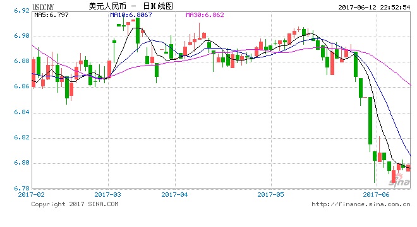This screenshot has height=227, width=417.
Task: Click the 6.86 y-axis price label
Action: (21, 86)
